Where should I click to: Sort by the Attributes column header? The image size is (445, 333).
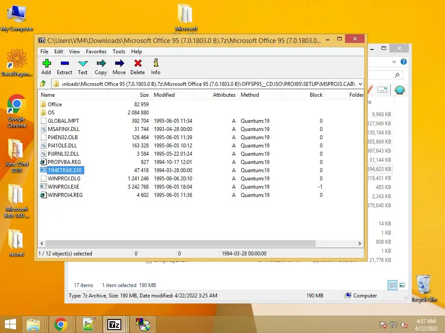[x=216, y=95]
